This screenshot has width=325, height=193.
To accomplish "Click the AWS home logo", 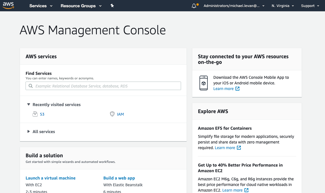I will coord(8,5).
